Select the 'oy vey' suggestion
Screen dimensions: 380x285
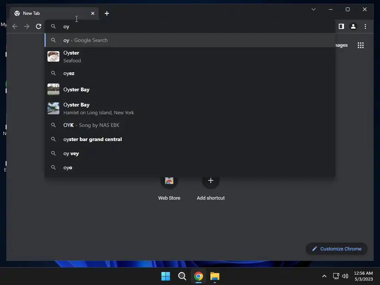click(190, 153)
